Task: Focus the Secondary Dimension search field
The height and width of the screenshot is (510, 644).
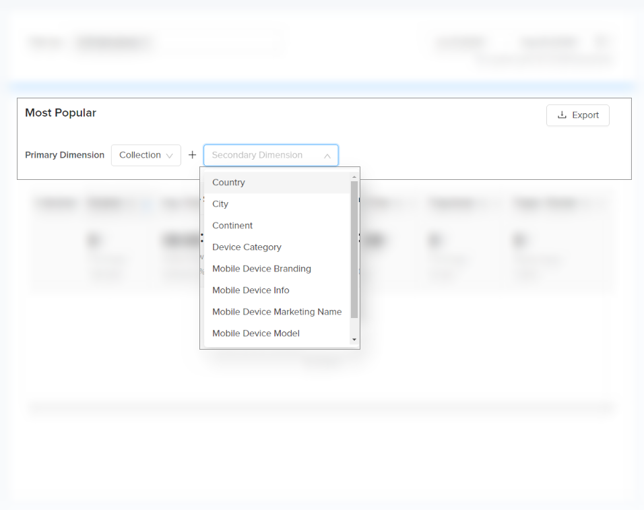Action: [x=263, y=155]
